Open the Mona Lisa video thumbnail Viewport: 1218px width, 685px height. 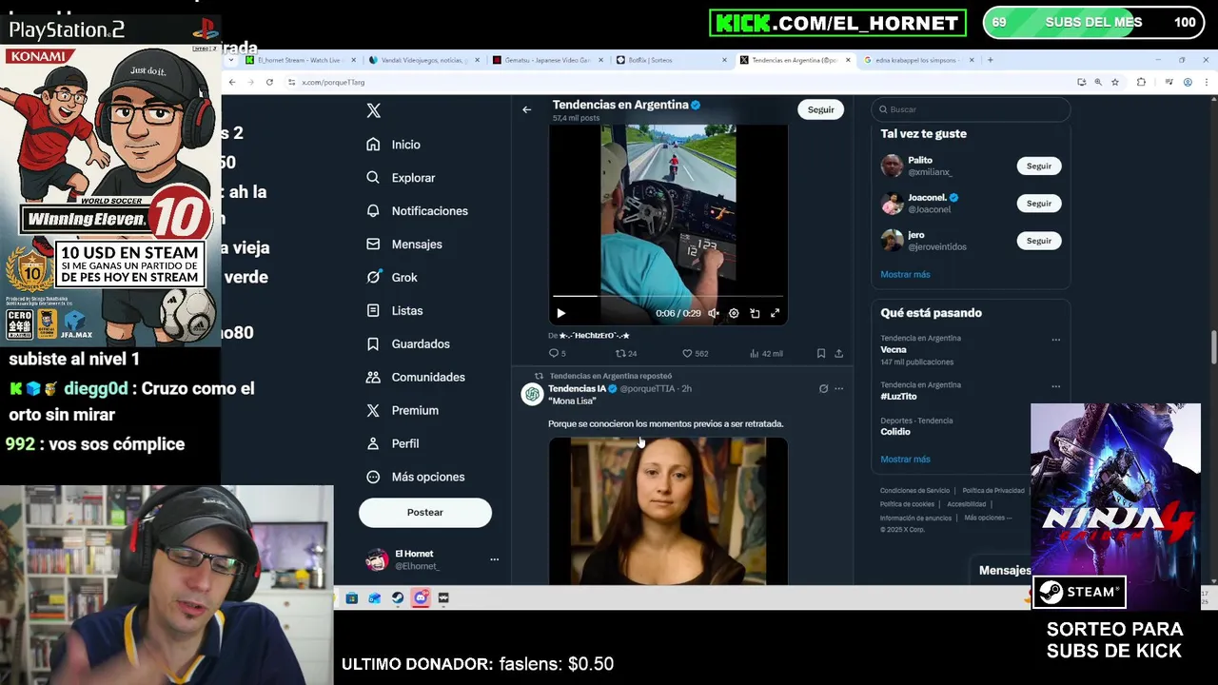click(x=668, y=511)
